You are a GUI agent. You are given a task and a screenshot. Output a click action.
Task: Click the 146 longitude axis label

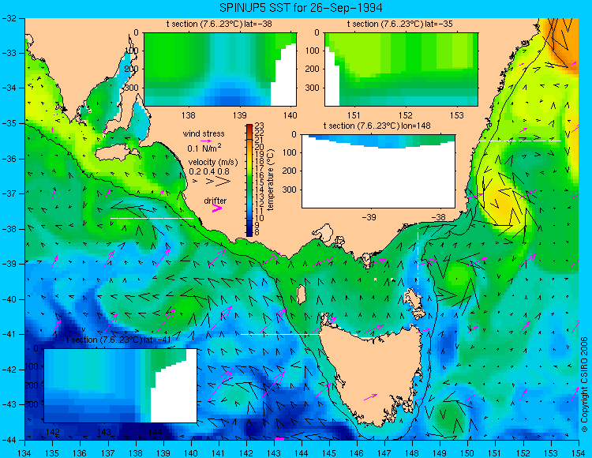click(x=357, y=453)
